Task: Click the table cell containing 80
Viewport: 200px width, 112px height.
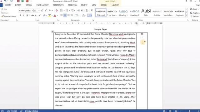Action: pos(142,71)
